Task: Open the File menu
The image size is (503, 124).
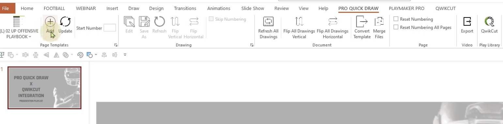Action: [x=6, y=8]
